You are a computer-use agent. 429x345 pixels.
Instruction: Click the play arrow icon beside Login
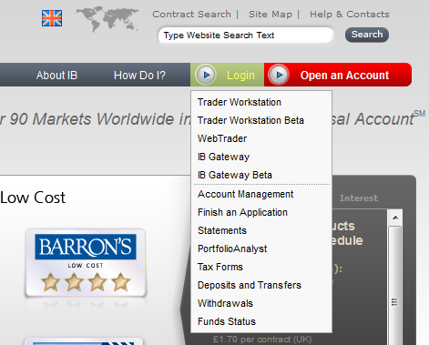(x=207, y=75)
